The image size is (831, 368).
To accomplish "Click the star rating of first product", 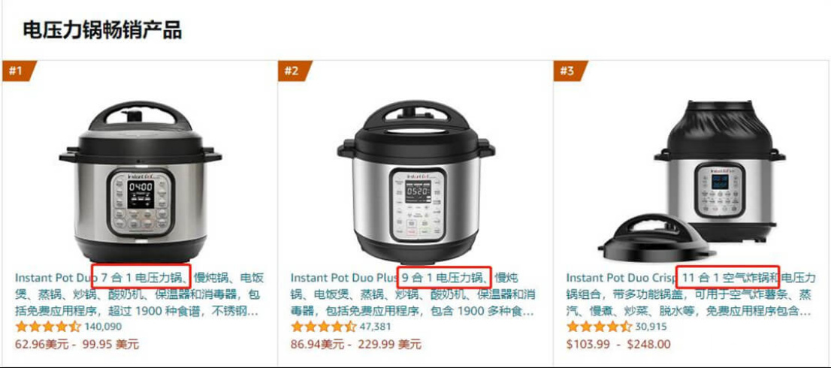I will point(48,327).
